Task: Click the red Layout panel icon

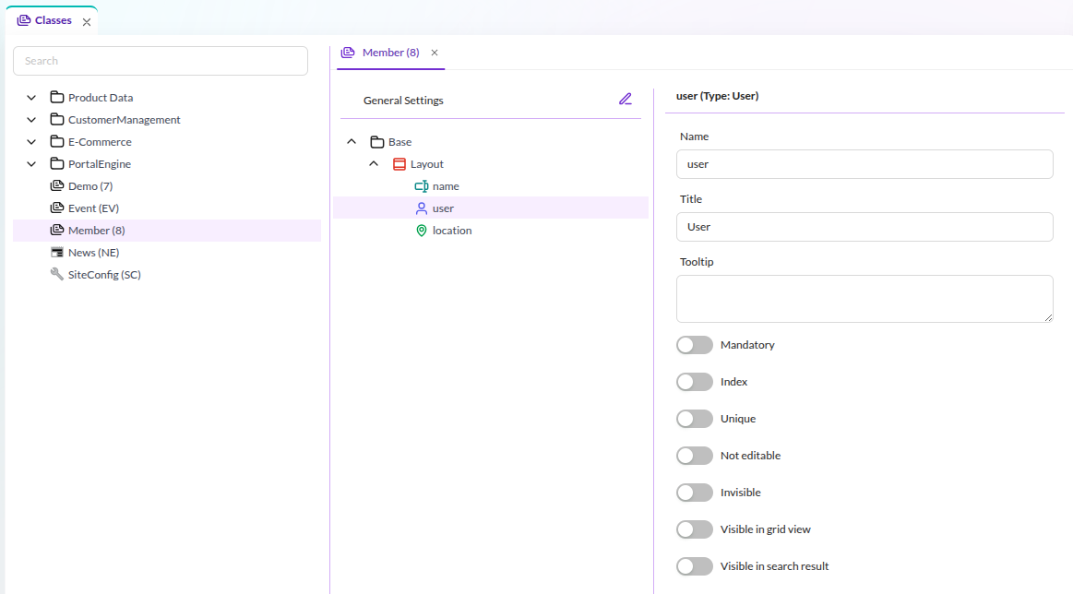Action: tap(399, 164)
